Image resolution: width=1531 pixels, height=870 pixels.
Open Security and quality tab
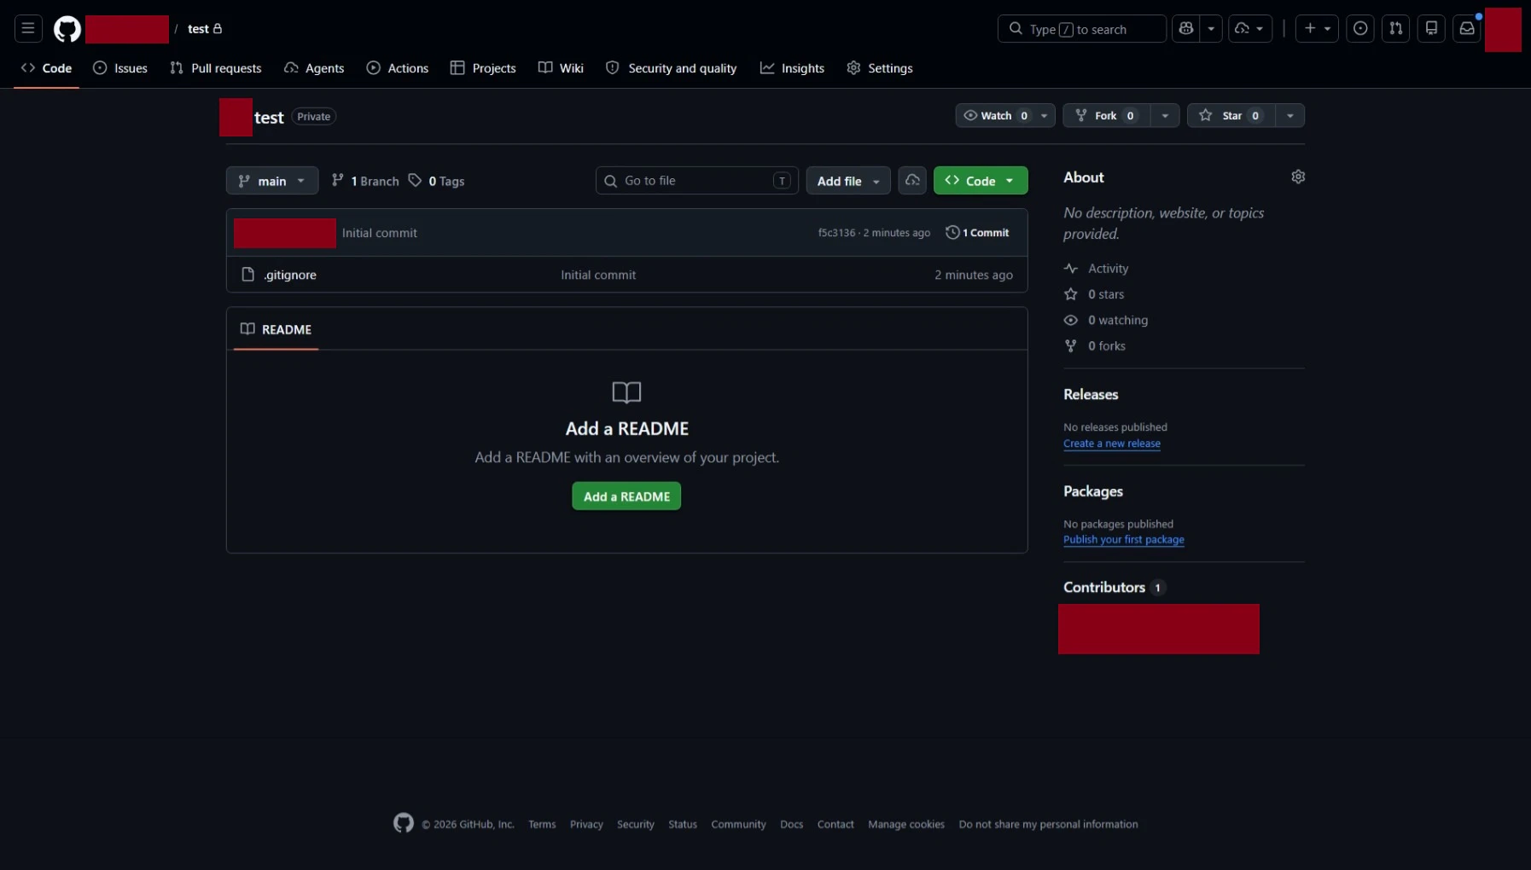pos(672,68)
